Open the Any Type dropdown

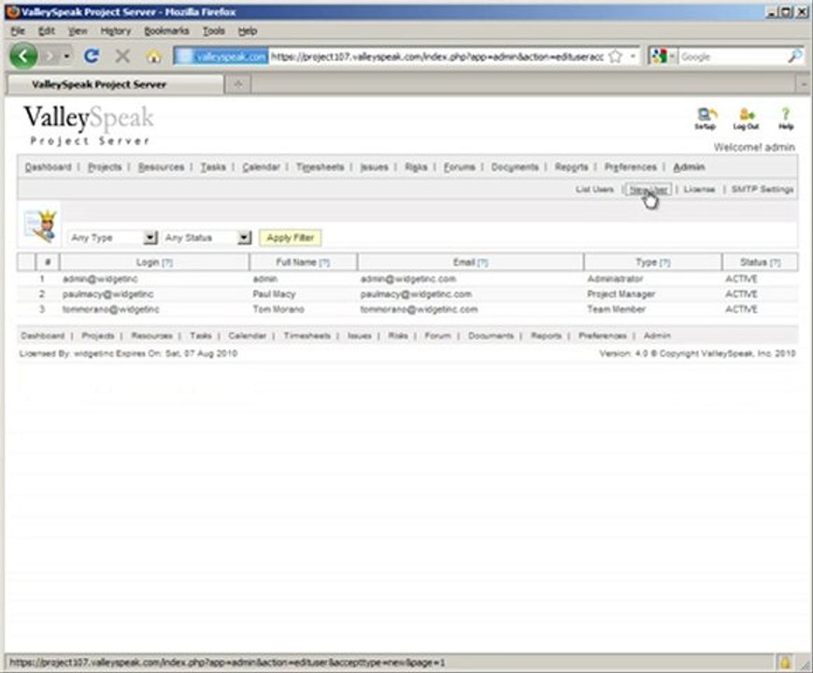coord(112,237)
